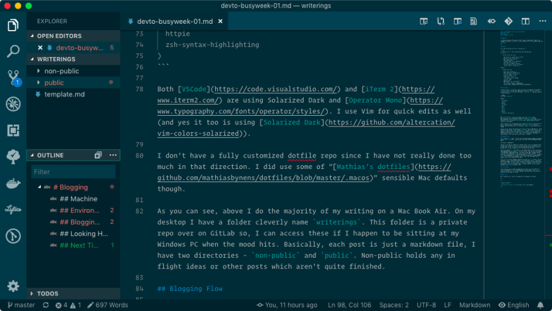
Task: Click the ## Blogging Flow heading line
Action: (x=189, y=289)
